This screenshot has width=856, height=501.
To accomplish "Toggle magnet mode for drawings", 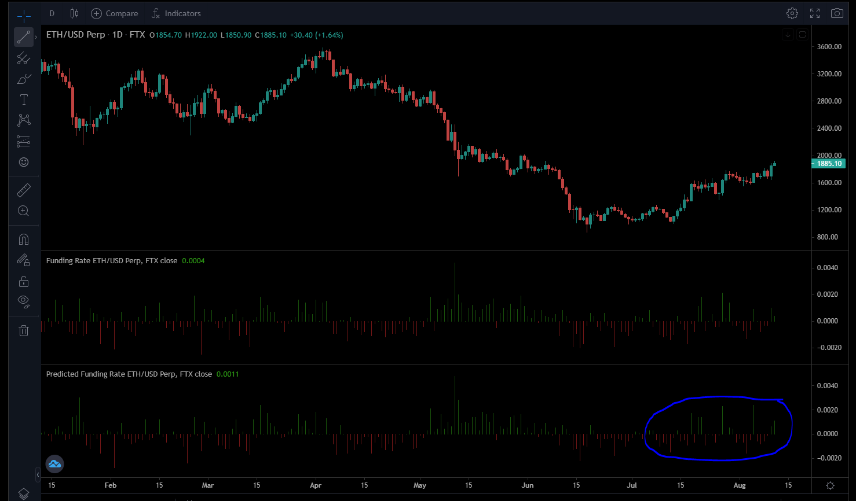I will coord(23,240).
